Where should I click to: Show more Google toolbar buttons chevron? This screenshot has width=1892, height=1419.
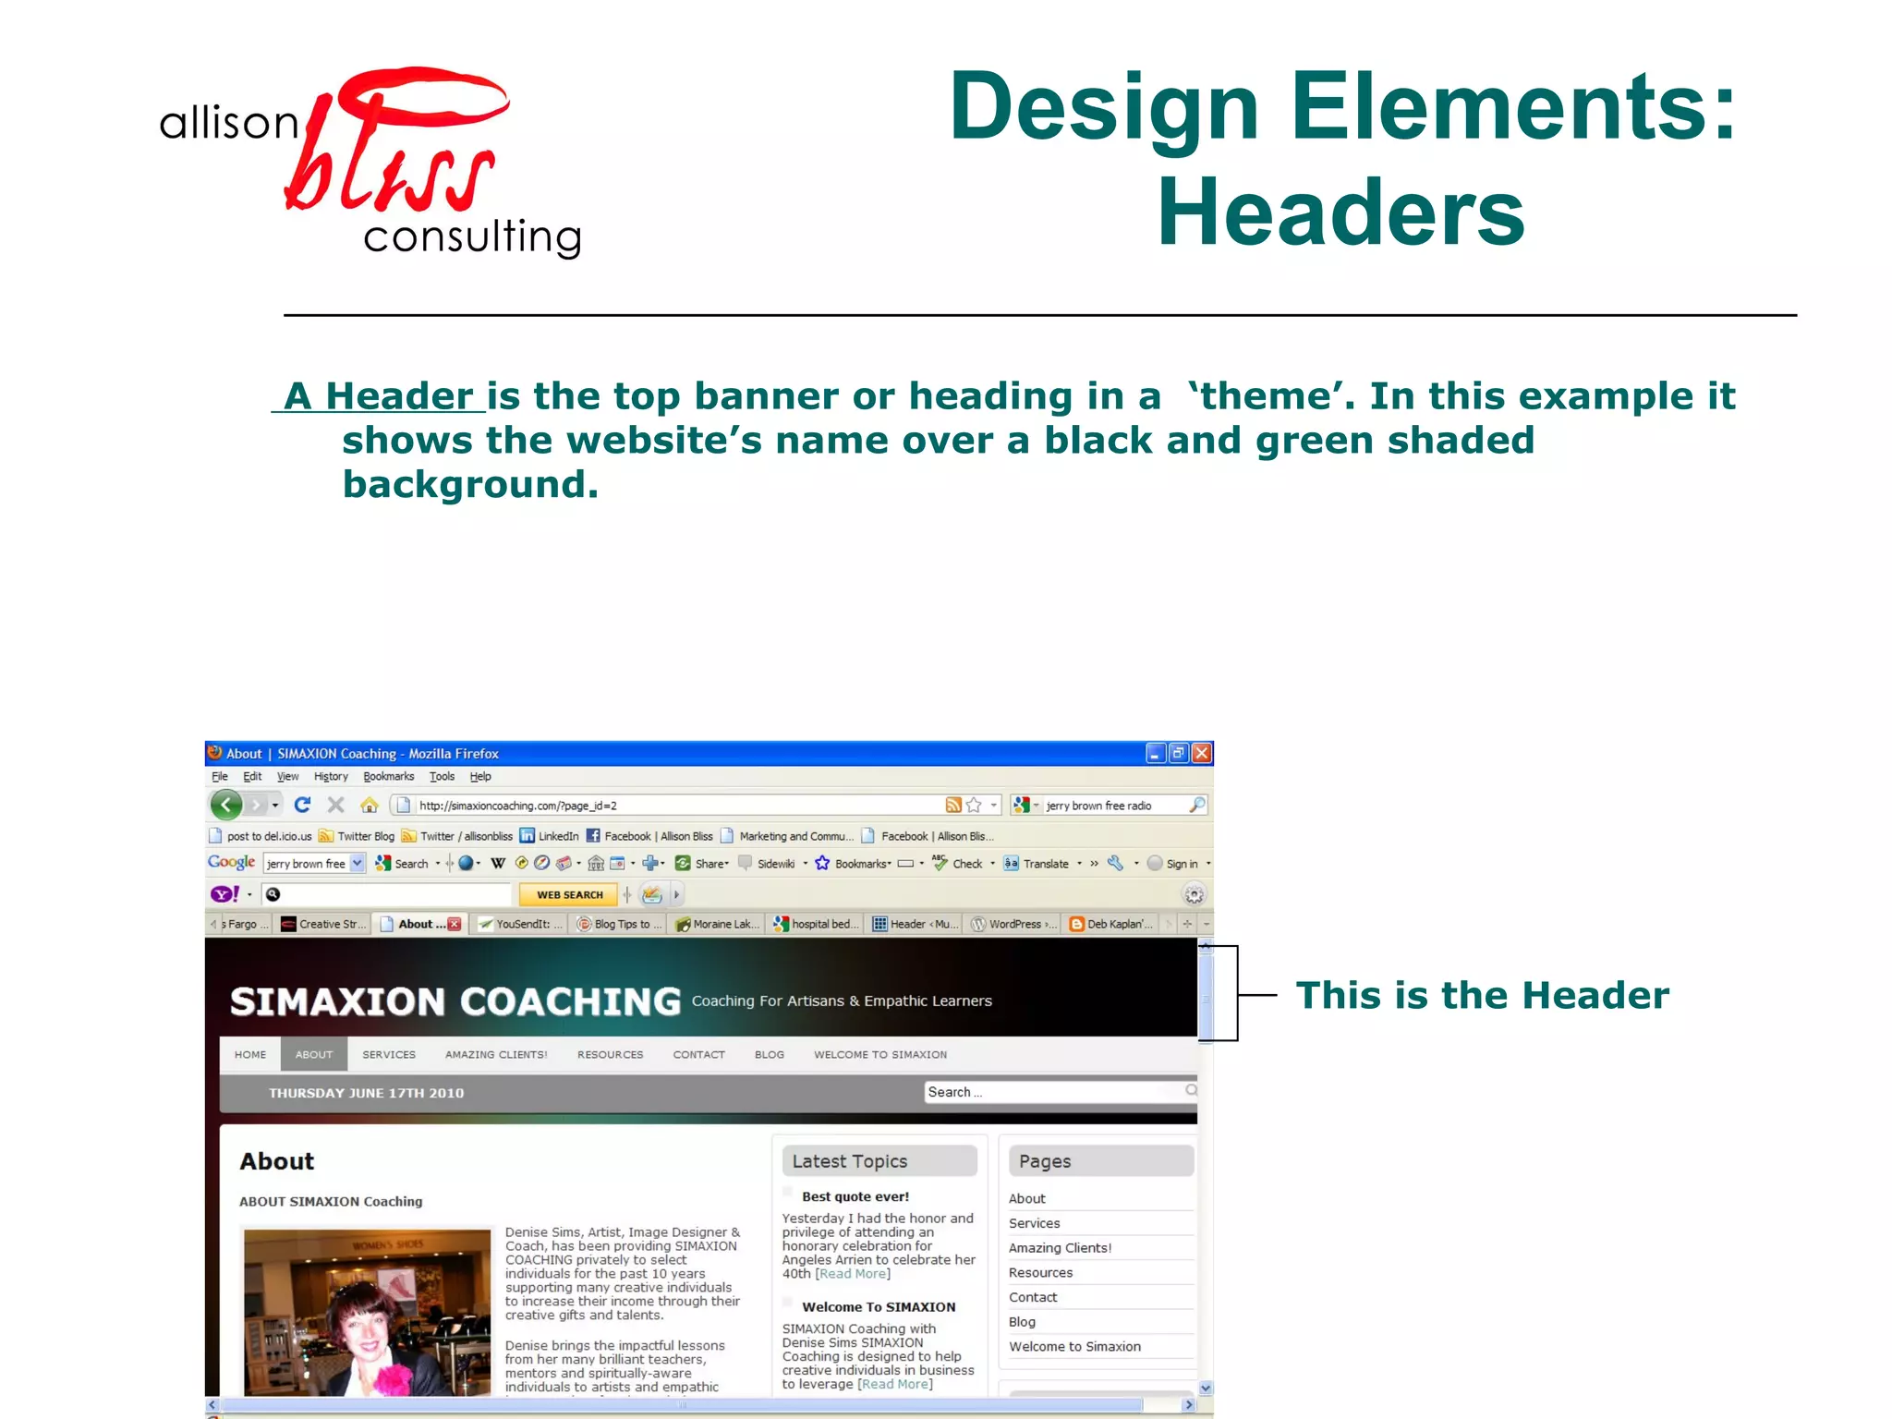[1094, 864]
